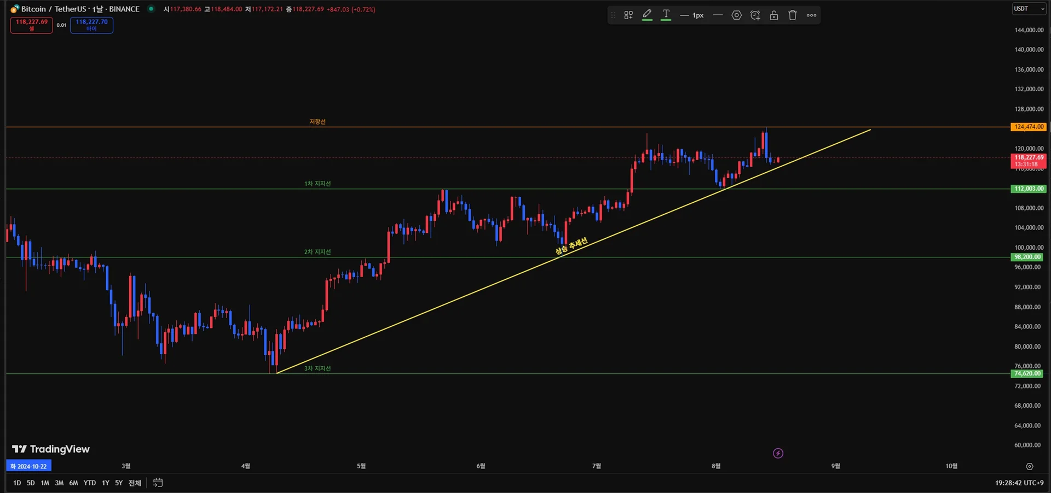Select the 1D time range
1051x493 pixels.
coord(17,483)
